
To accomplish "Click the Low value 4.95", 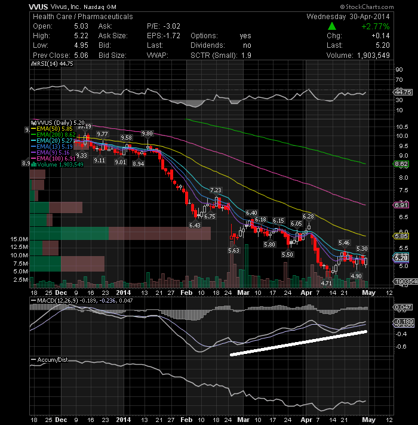I will tap(81, 45).
